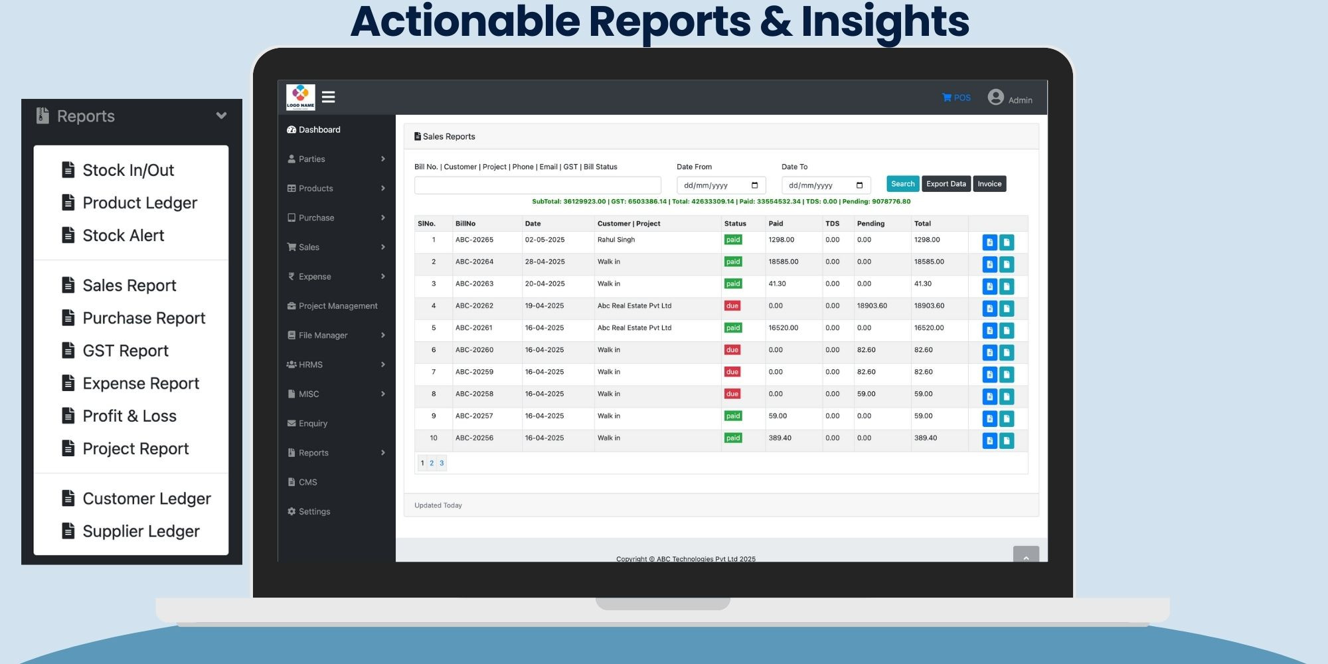Click the Admin user avatar icon
This screenshot has width=1328, height=664.
point(995,98)
